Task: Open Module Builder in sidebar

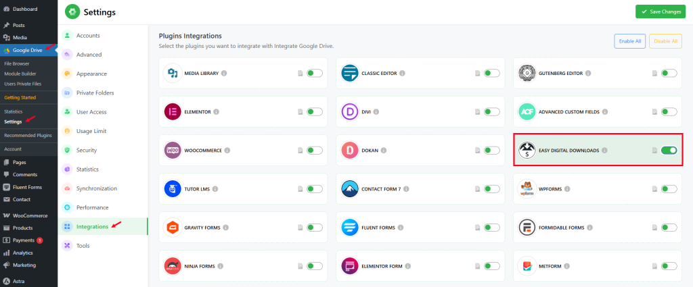Action: [x=20, y=74]
